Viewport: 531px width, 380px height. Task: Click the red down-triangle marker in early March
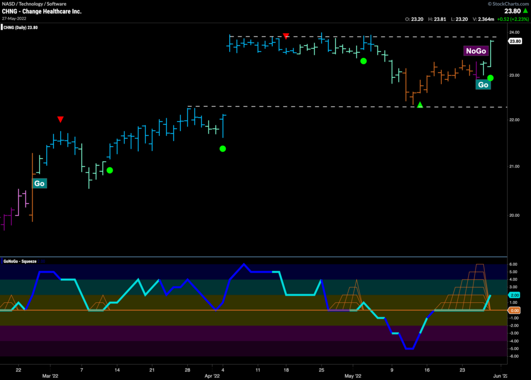[x=60, y=119]
